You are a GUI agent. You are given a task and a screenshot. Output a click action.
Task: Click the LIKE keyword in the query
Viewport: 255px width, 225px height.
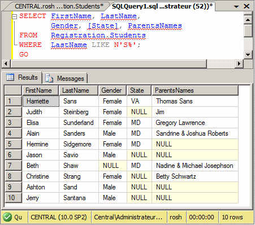(x=101, y=45)
